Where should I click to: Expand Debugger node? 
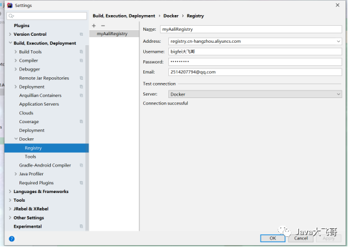tap(16, 69)
